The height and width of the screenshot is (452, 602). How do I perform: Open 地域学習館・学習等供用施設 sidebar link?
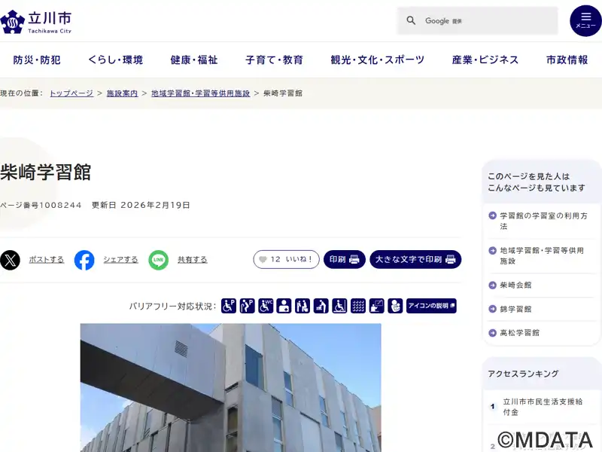coord(542,256)
